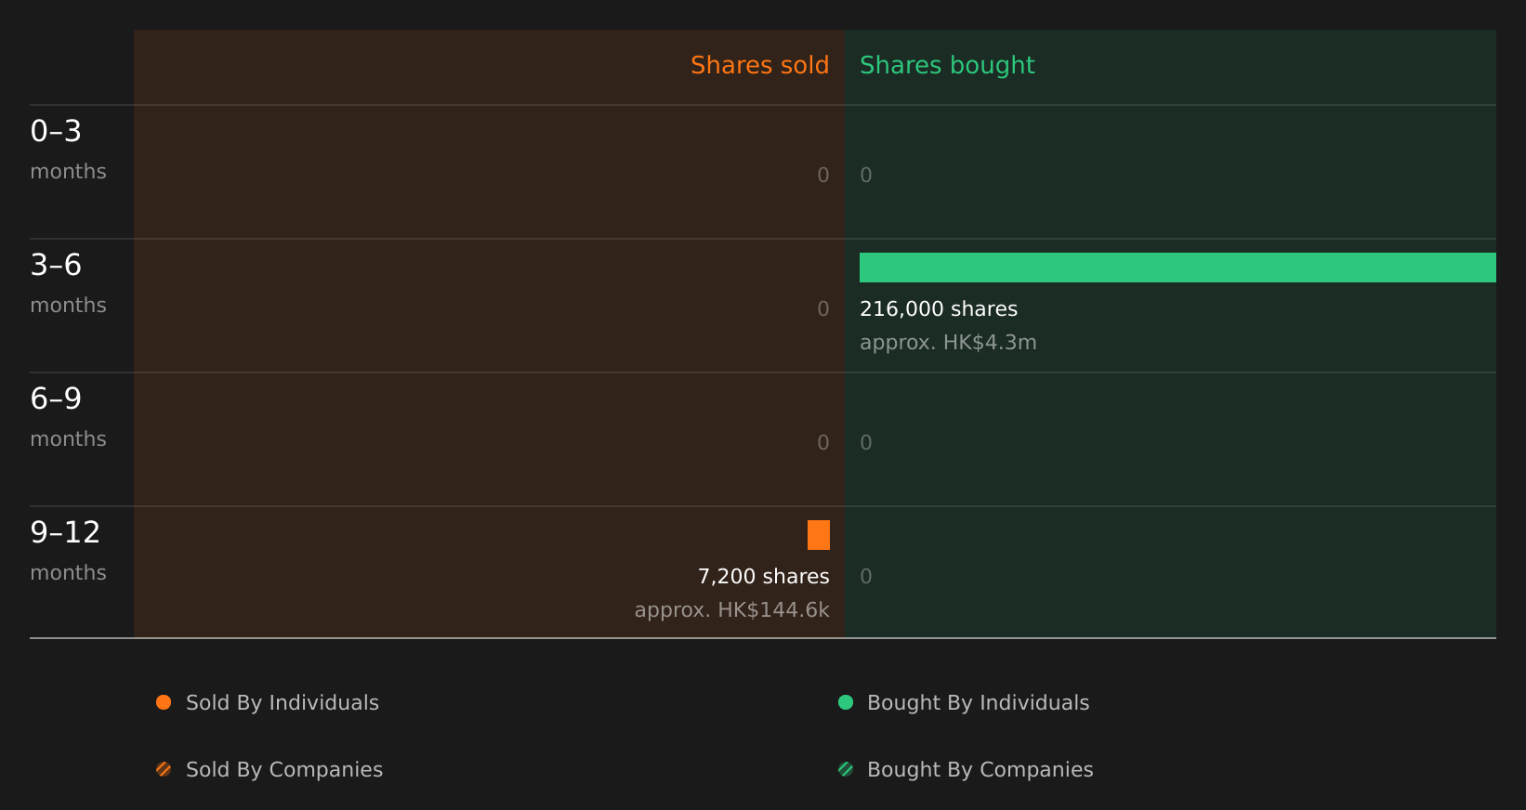
Task: Select the orange 9–12 months sold bar
Action: tap(819, 535)
